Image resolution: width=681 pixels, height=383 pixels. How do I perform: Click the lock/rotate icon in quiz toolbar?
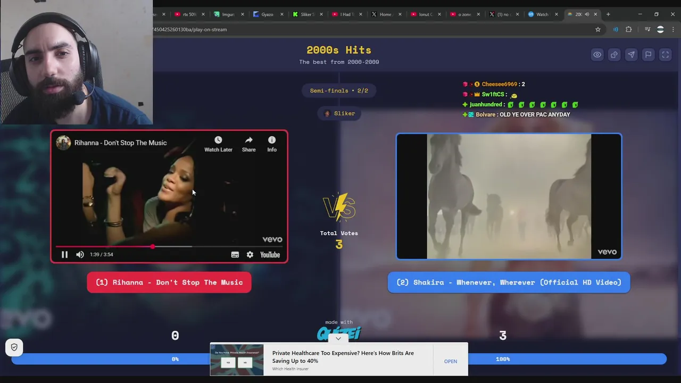pos(614,55)
